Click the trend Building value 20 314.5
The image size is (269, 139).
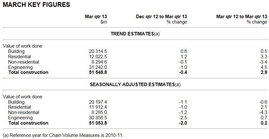pos(98,51)
